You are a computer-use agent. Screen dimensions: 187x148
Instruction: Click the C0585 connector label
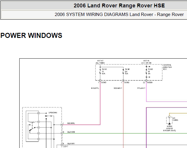(x=104, y=83)
